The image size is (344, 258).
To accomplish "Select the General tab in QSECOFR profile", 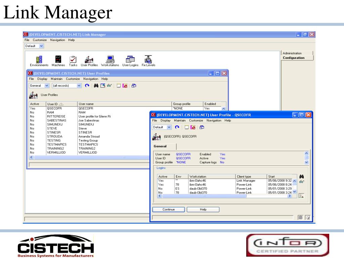I will pyautogui.click(x=164, y=146).
